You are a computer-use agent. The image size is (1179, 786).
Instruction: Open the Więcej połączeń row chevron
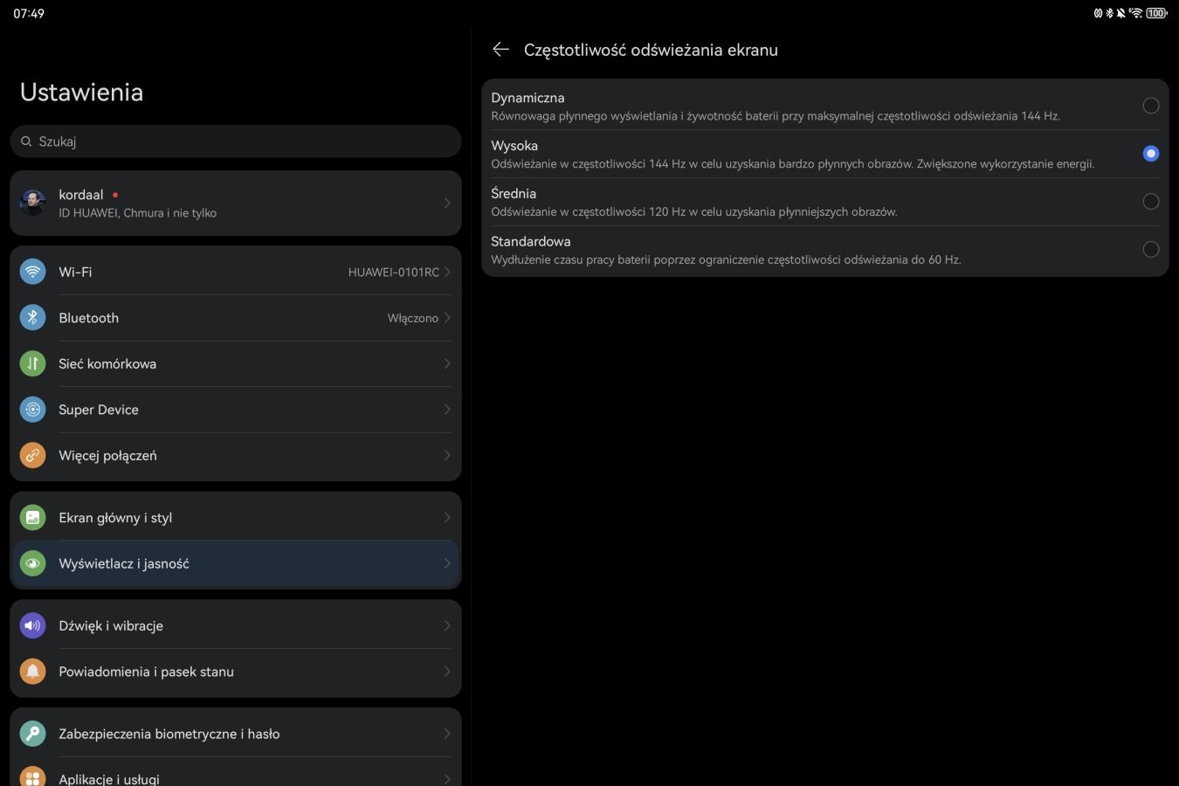click(x=447, y=455)
